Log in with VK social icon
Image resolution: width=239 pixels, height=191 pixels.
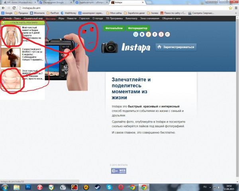(142, 35)
